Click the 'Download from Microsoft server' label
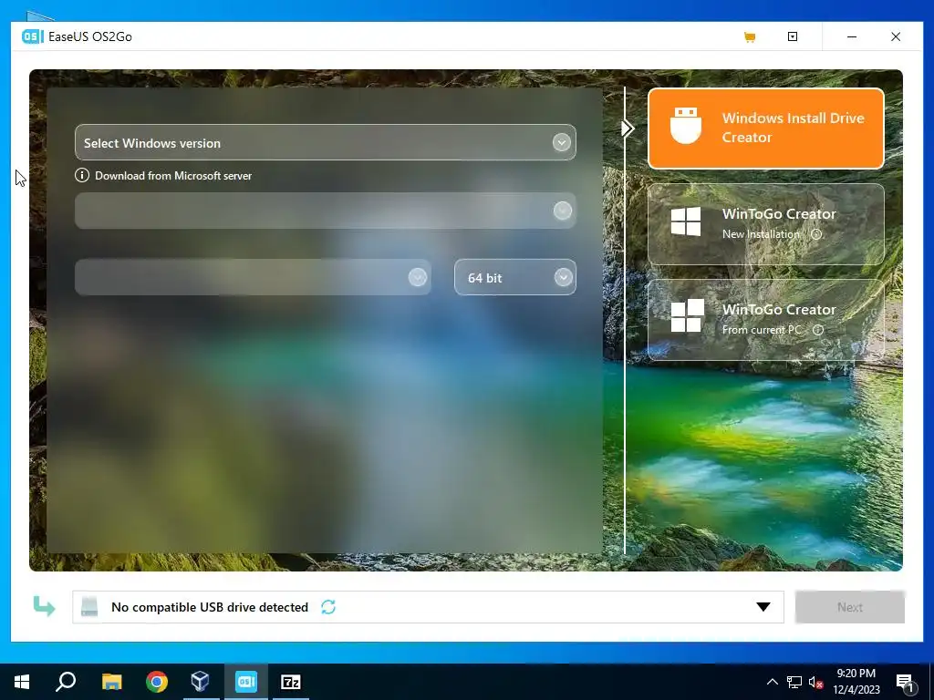934x700 pixels. (x=173, y=176)
